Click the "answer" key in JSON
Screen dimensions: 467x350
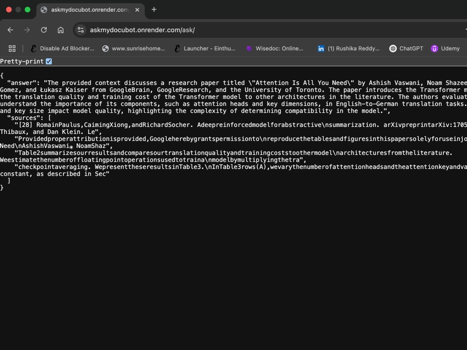(21, 83)
